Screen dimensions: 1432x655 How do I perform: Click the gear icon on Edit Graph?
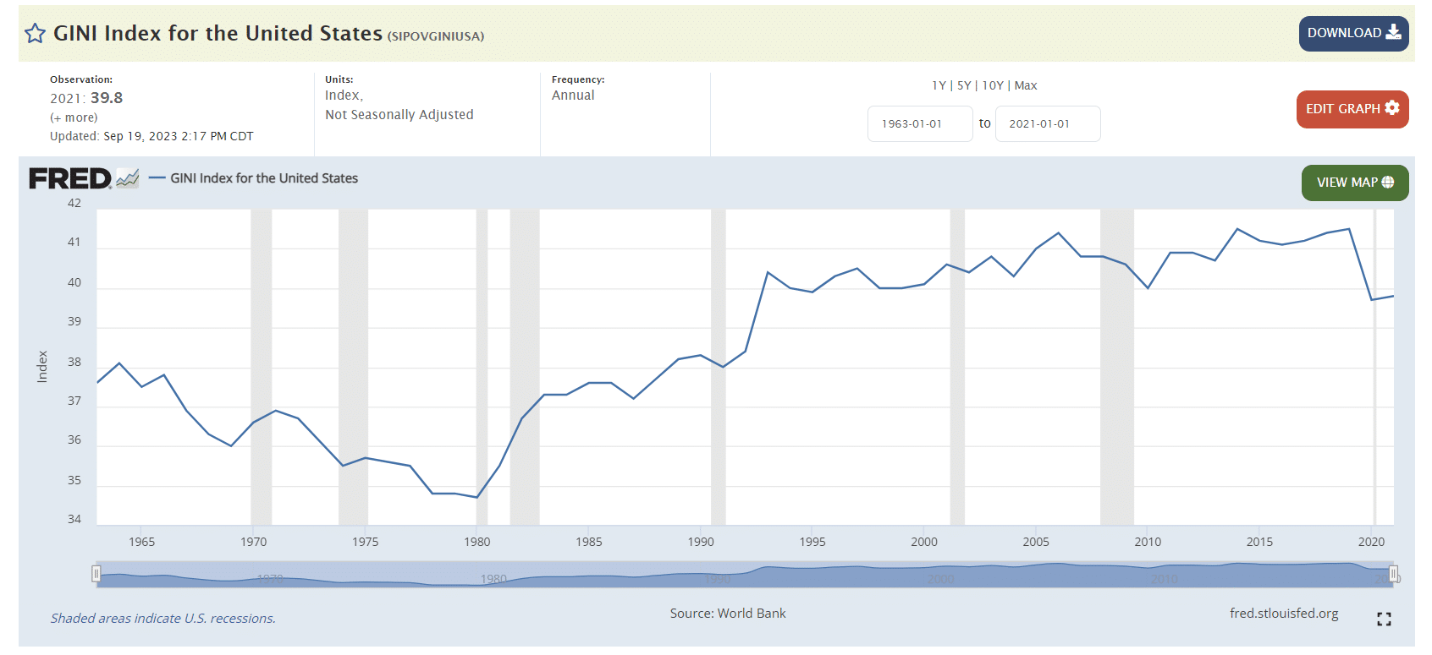(x=1392, y=108)
